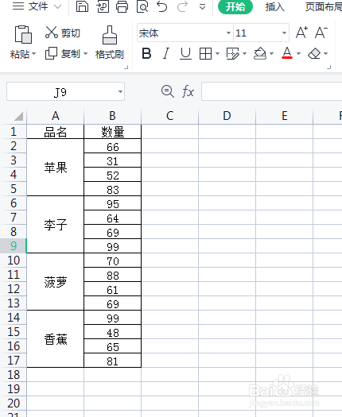Click the zoom magnifier beside formula bar
This screenshot has height=417, width=342.
(168, 91)
